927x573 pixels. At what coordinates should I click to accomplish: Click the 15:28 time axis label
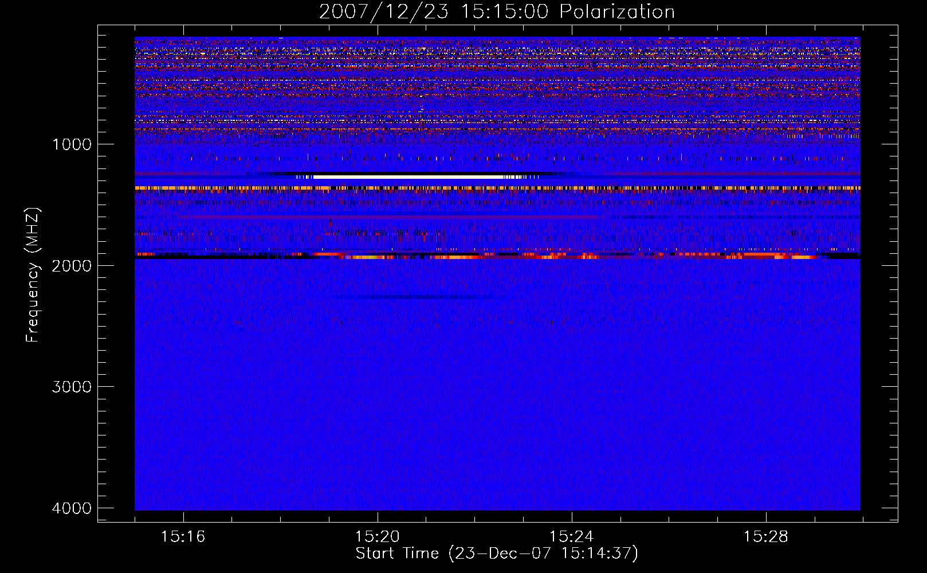[x=765, y=537]
